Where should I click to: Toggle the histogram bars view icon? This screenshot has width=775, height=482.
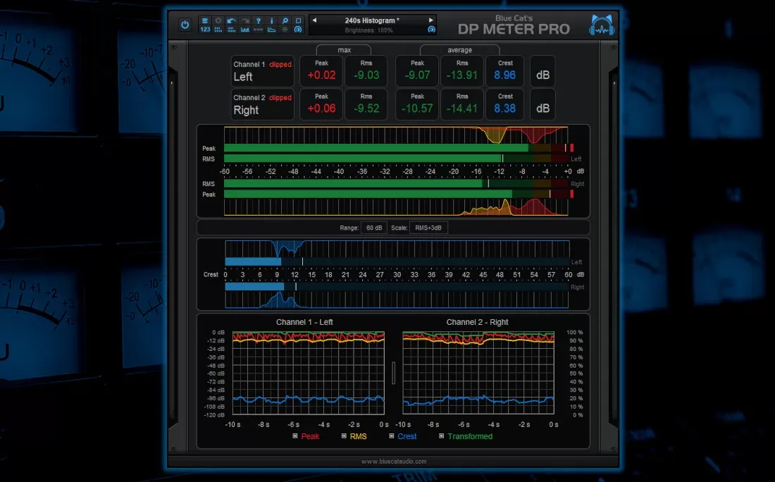244,30
